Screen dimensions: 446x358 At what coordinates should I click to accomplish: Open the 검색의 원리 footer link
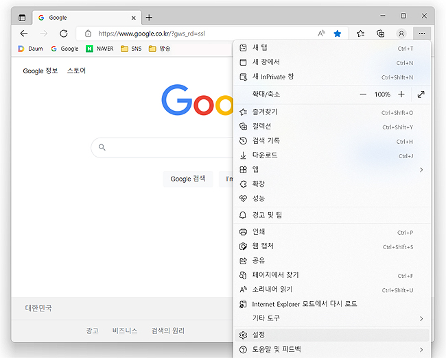pos(168,331)
